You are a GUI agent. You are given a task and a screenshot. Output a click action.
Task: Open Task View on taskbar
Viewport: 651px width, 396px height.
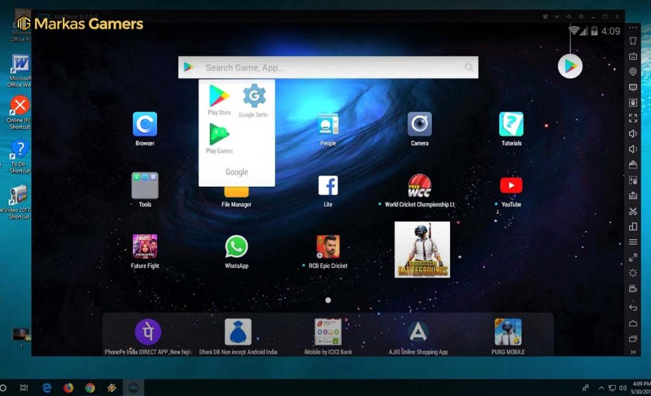[24, 388]
